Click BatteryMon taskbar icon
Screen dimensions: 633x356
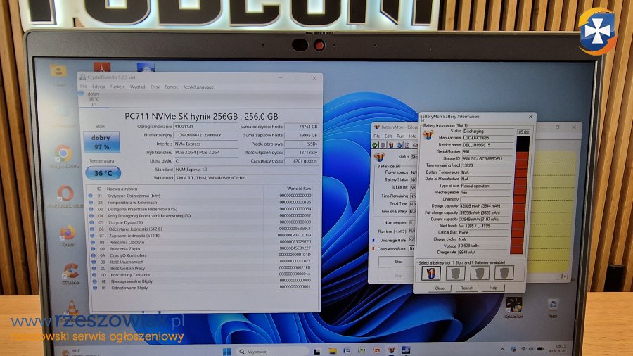tap(391, 350)
